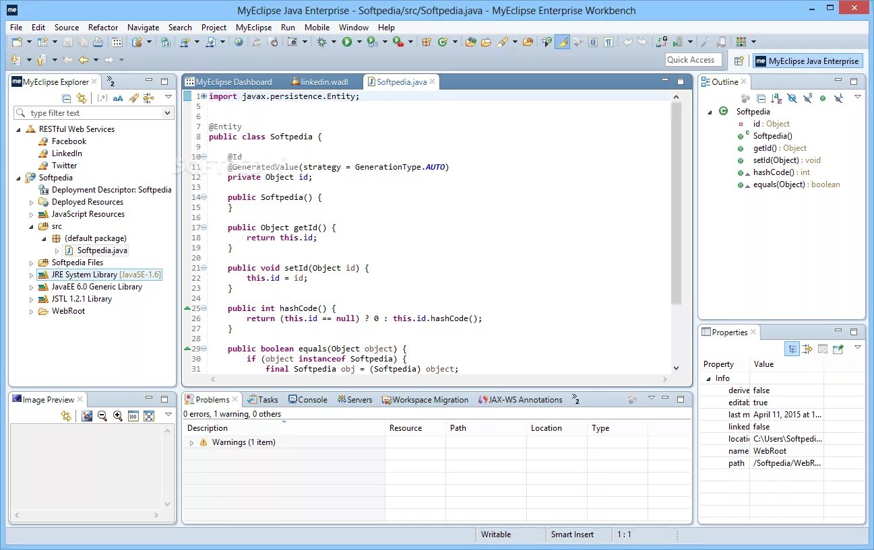Toggle Hide Fields in Outline
This screenshot has height=550, width=874.
[x=792, y=98]
